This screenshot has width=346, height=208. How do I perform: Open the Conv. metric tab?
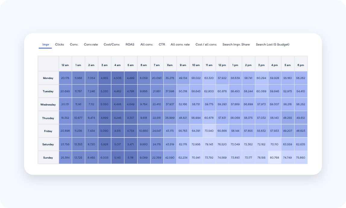coord(74,44)
